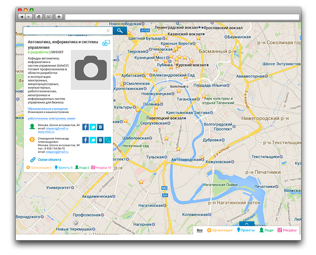Open the card in a separate window icon

coord(106,43)
